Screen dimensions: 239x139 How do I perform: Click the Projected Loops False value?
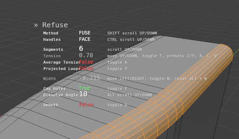[x=86, y=68]
